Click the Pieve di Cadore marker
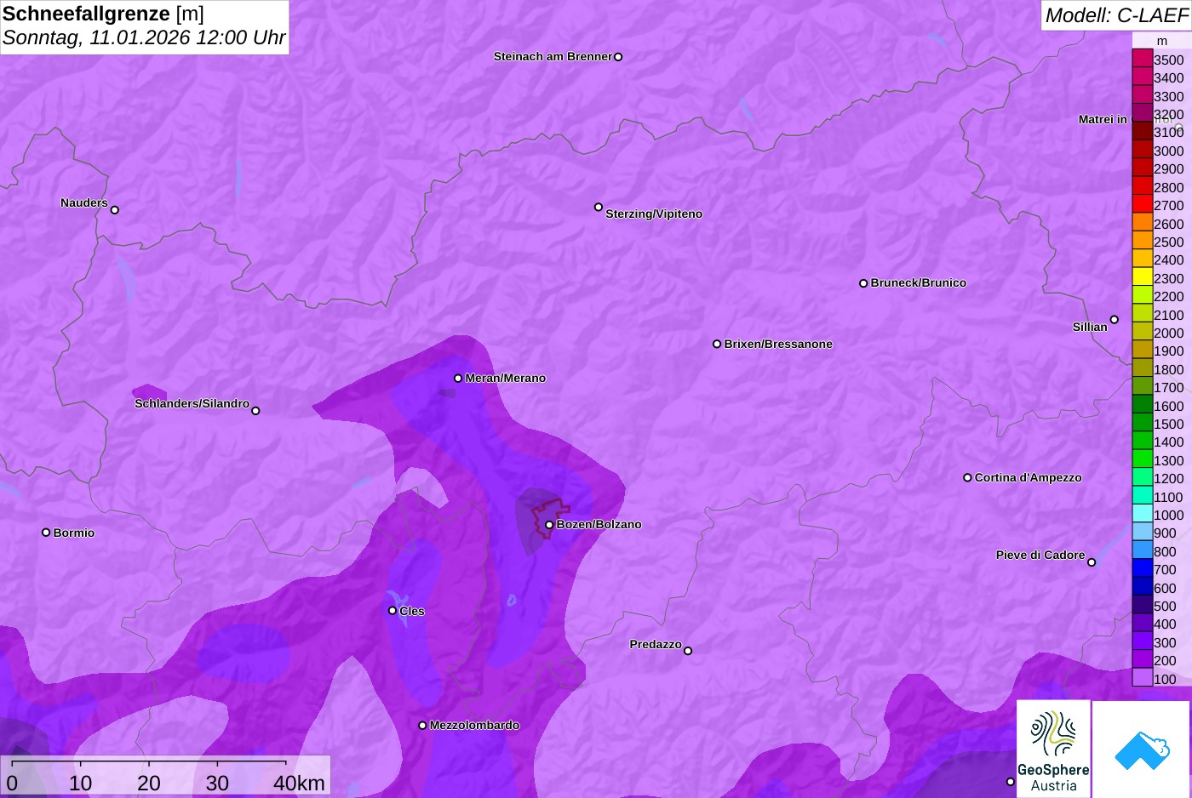Image resolution: width=1192 pixels, height=798 pixels. [1092, 562]
